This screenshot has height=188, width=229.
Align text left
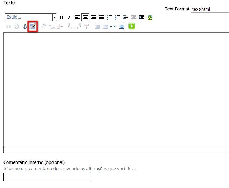pyautogui.click(x=77, y=17)
